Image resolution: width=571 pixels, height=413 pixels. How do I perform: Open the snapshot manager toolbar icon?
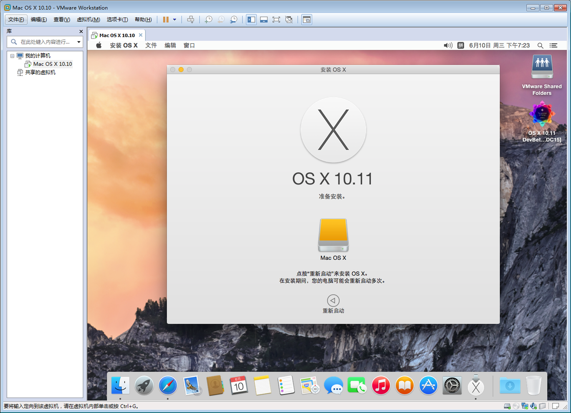234,20
